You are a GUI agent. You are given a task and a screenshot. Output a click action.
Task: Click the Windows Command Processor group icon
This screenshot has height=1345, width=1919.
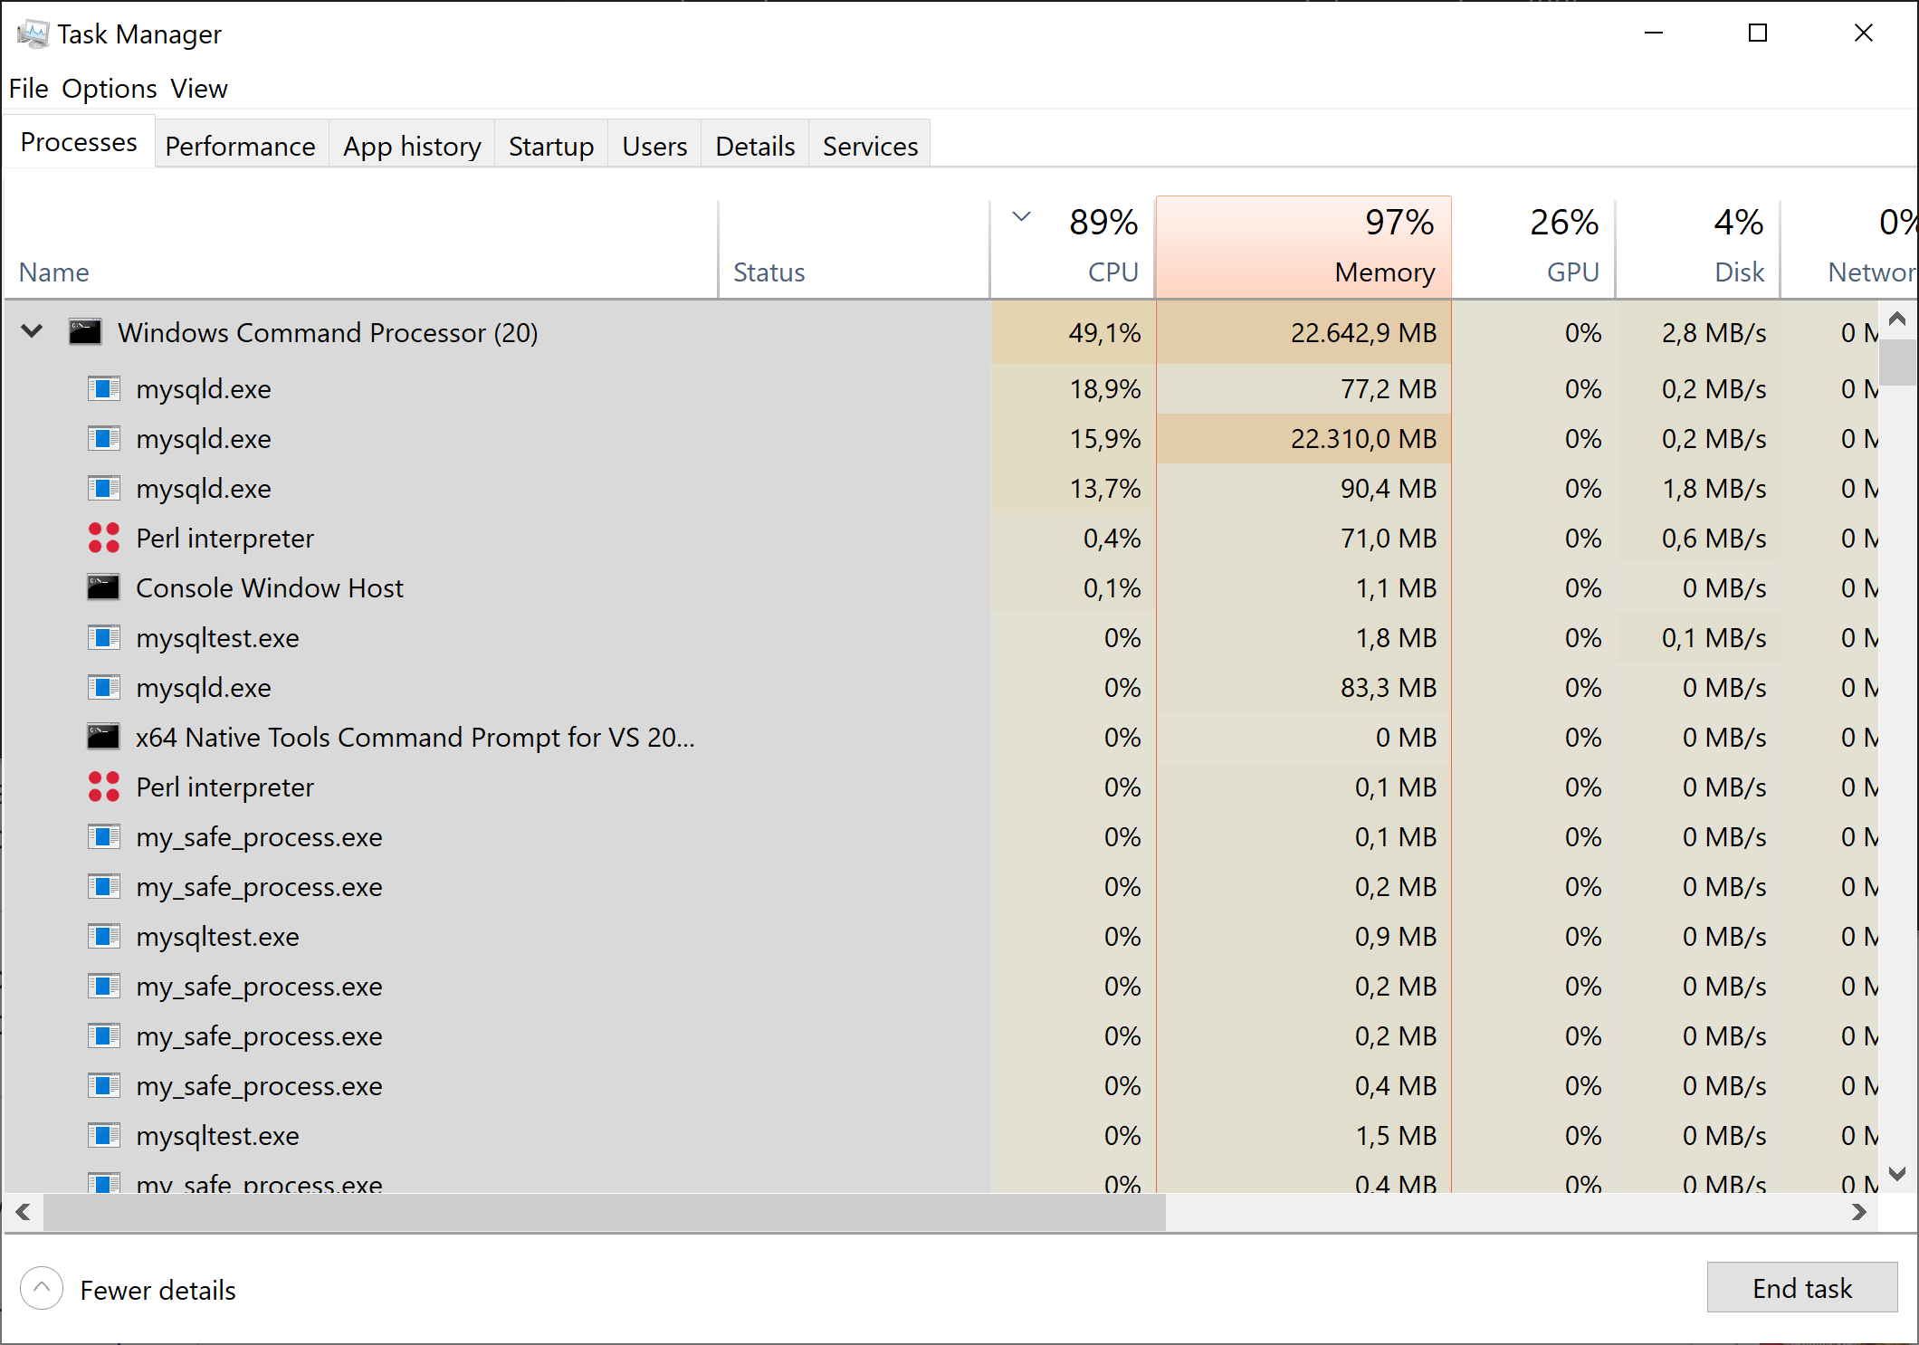click(x=85, y=332)
